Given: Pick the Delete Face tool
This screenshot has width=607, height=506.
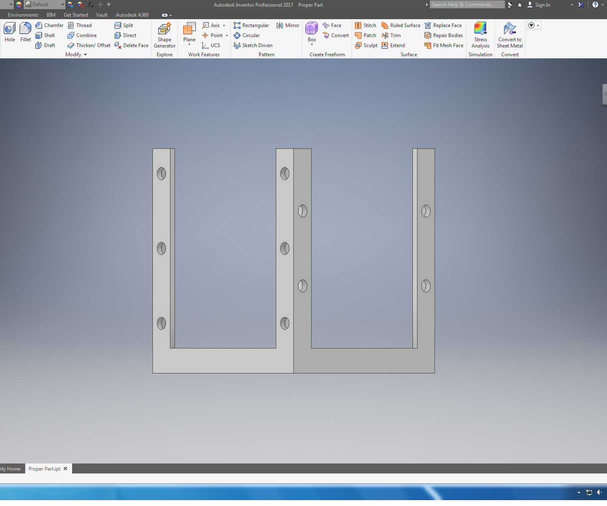Looking at the screenshot, I should point(131,45).
